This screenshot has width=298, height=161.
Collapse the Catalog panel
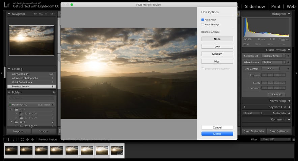pos(9,69)
